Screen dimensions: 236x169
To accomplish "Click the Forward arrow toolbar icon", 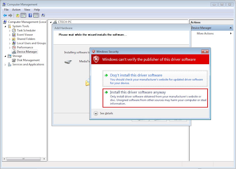I will 10,15.
